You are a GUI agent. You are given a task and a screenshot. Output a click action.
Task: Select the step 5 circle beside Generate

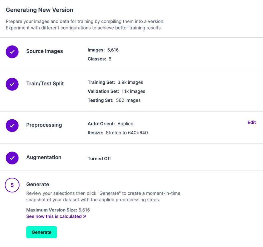12,185
